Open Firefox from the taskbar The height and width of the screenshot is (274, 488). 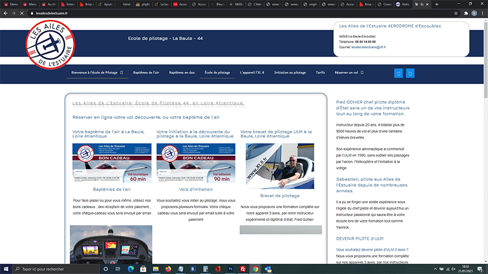coord(168,268)
